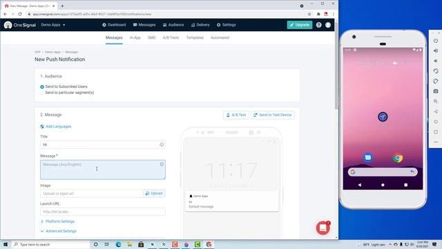
Task: Open the Messages app on phone dock
Action: (367, 157)
